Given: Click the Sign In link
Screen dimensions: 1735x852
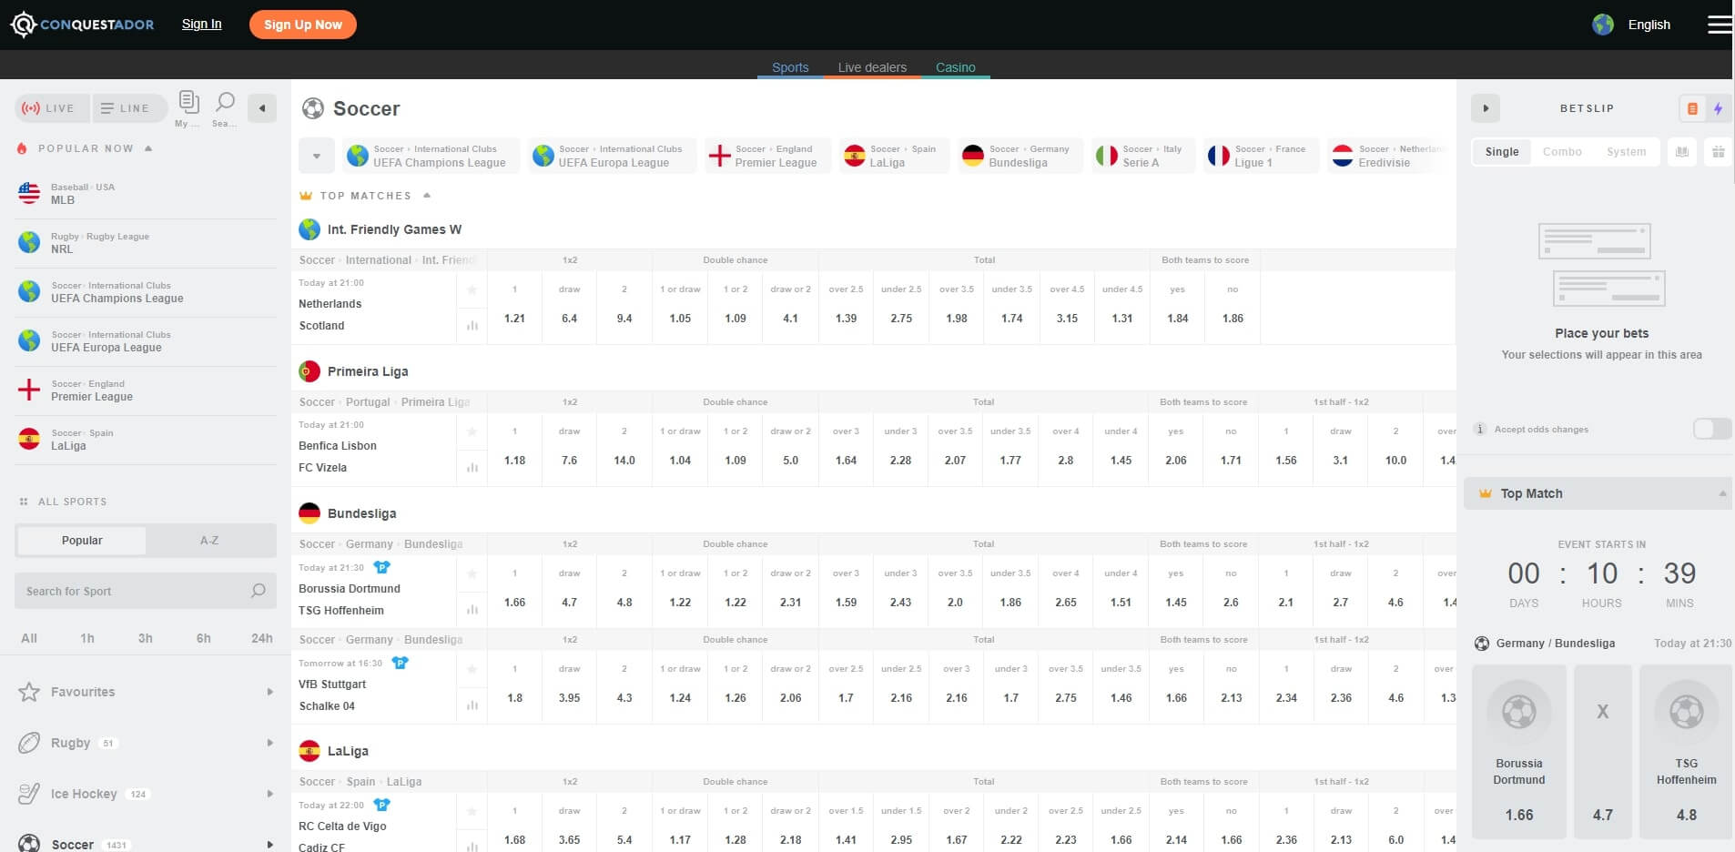Looking at the screenshot, I should point(201,24).
